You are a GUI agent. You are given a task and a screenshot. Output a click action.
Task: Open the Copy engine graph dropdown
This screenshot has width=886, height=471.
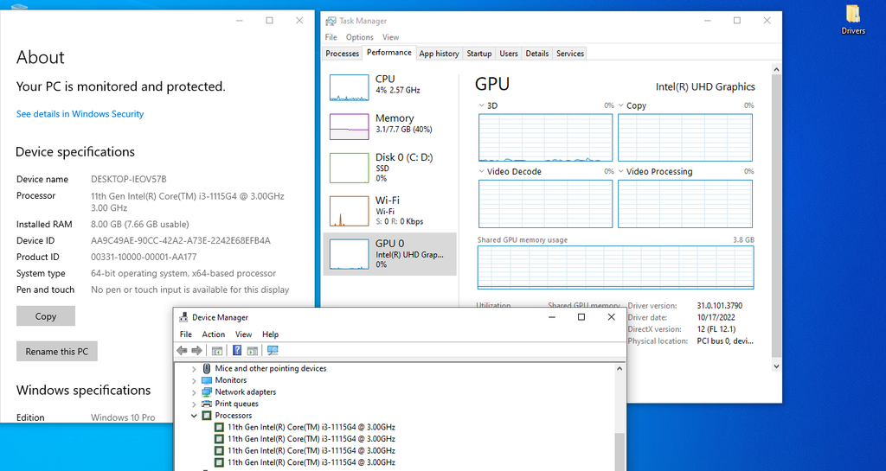[622, 106]
